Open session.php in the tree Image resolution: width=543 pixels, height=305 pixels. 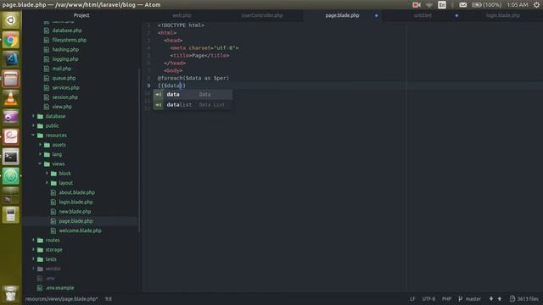(x=64, y=97)
